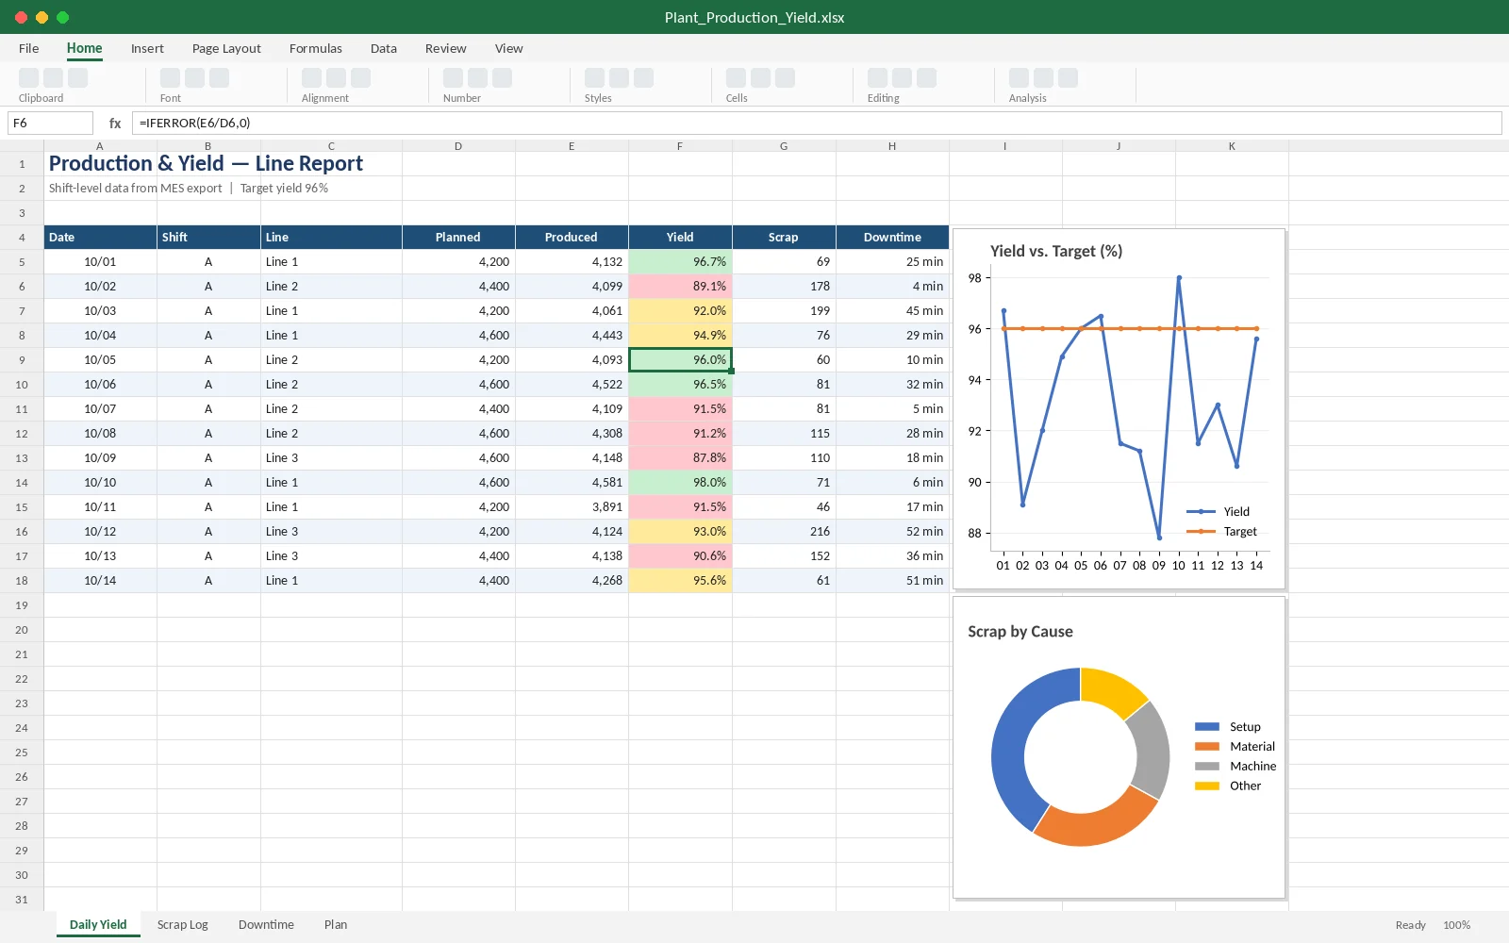Click the green macOS fullscreen window button

pos(62,17)
